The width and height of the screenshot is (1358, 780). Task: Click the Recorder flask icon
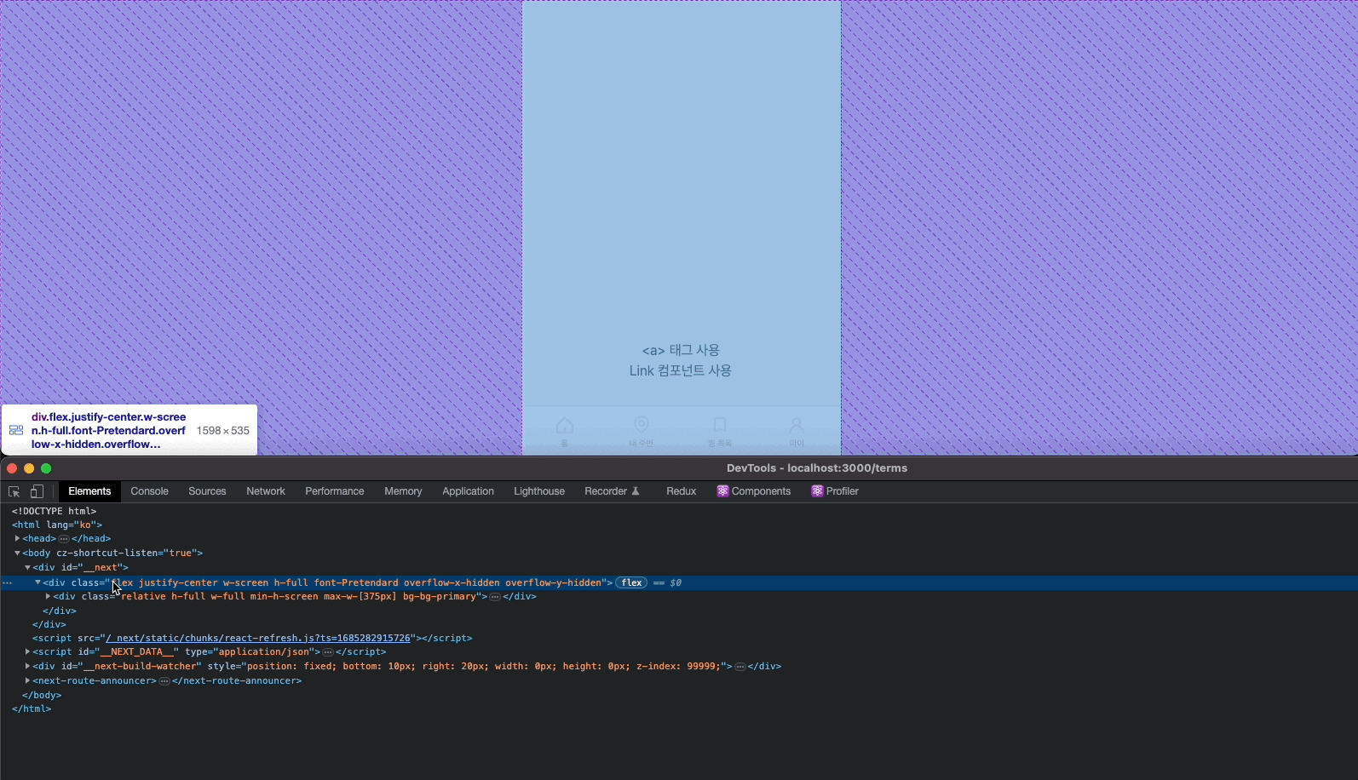[636, 491]
